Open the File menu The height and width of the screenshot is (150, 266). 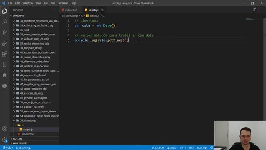tap(10, 3)
